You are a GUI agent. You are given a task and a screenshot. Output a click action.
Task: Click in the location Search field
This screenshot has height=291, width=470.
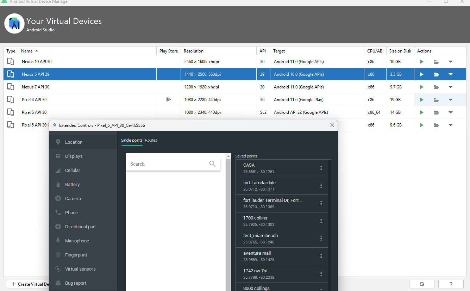[x=167, y=164]
